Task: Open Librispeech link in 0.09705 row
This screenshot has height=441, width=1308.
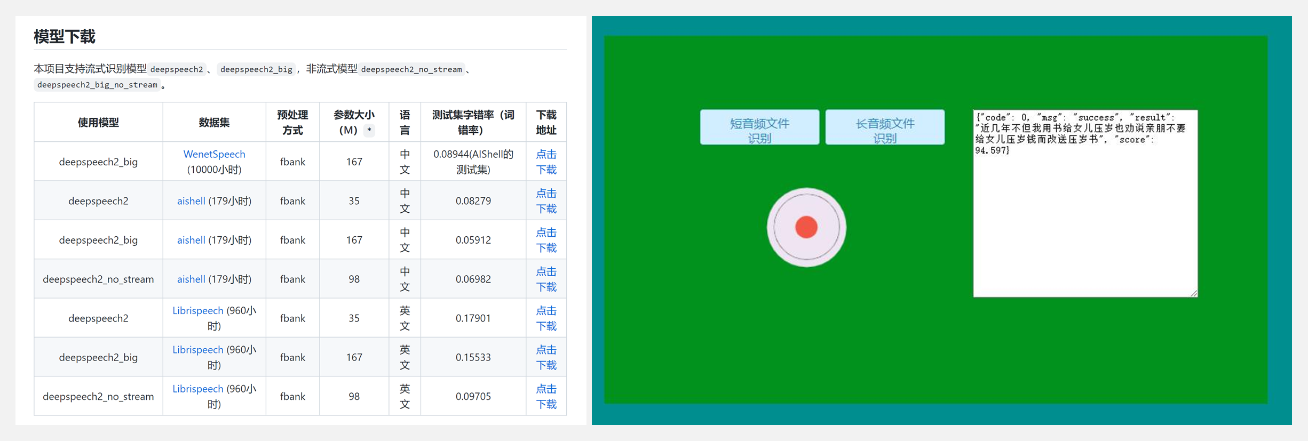Action: [x=197, y=389]
